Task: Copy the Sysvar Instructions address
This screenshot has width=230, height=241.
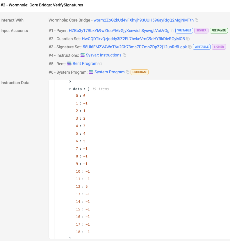Action: [124, 55]
